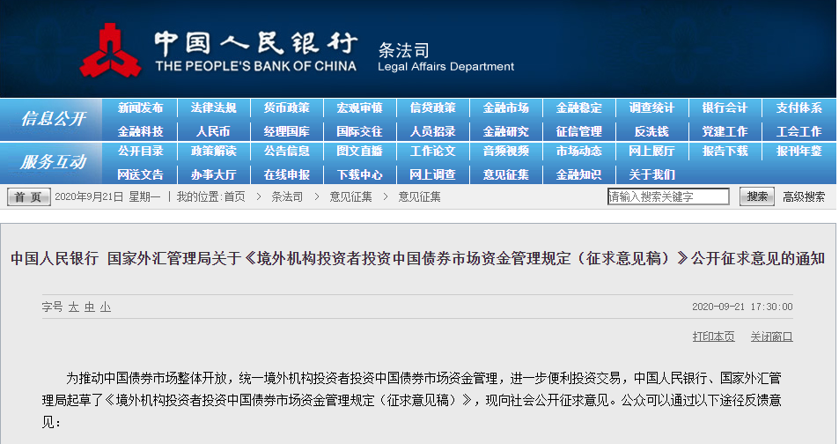Focus the search keyword input field
Viewport: 839px width, 444px height.
[x=668, y=196]
